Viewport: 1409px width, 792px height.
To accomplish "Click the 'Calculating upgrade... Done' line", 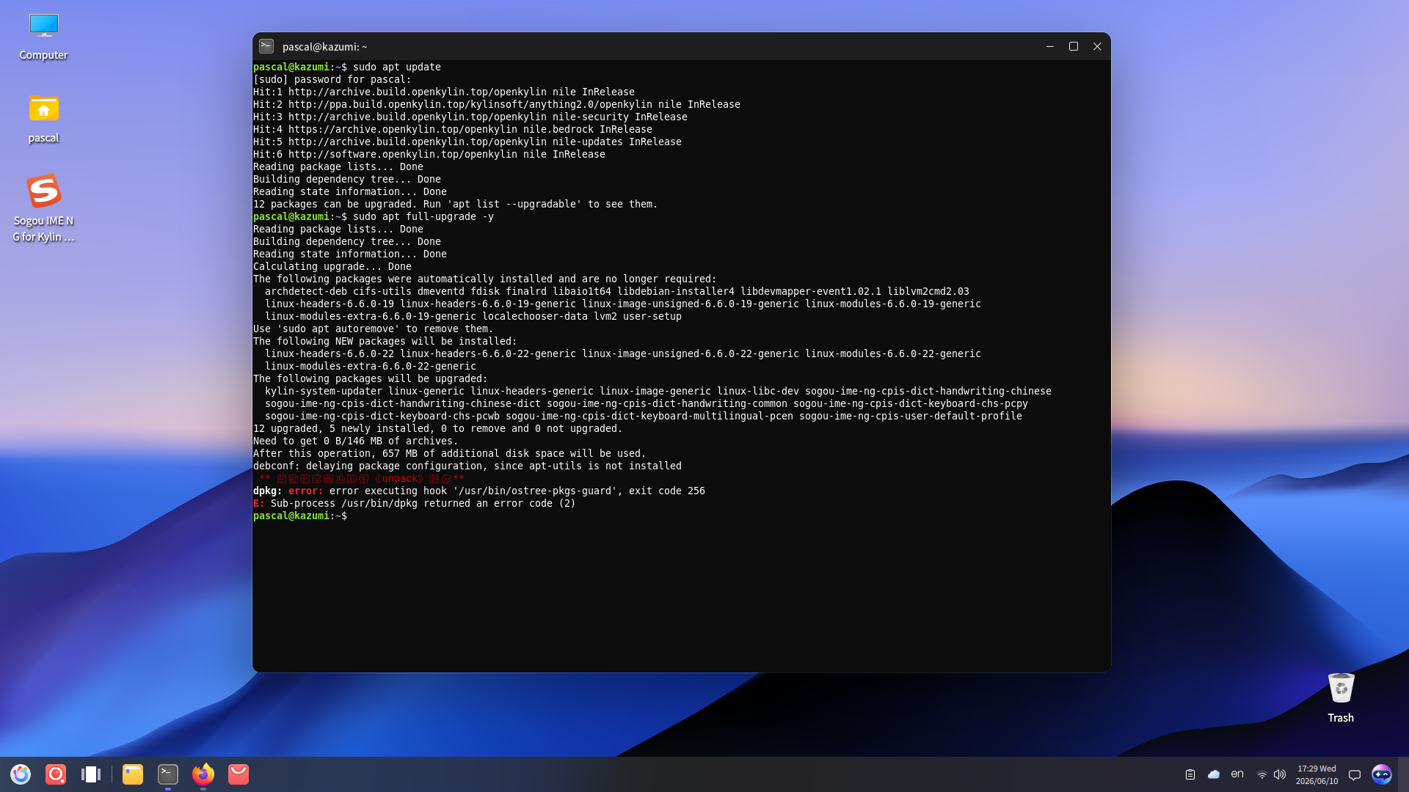I will tap(332, 266).
